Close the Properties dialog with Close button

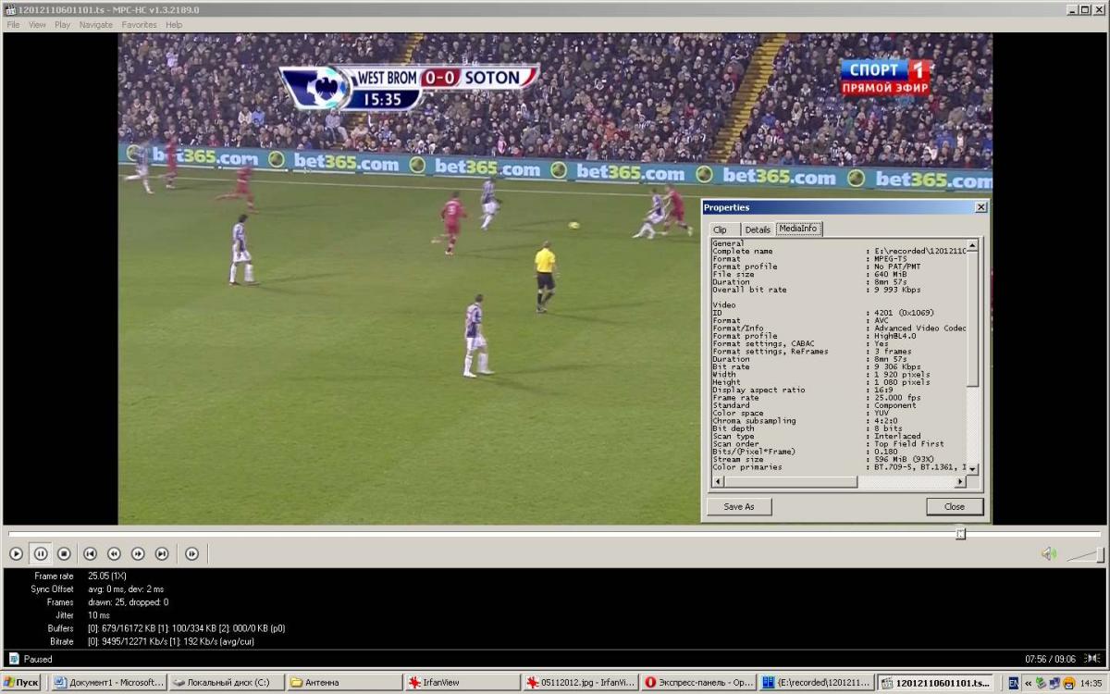(954, 506)
